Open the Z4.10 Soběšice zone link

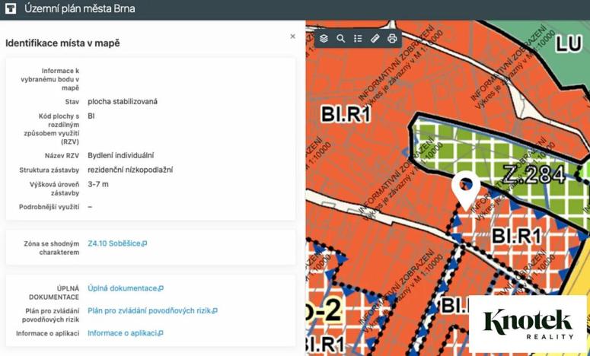point(116,243)
